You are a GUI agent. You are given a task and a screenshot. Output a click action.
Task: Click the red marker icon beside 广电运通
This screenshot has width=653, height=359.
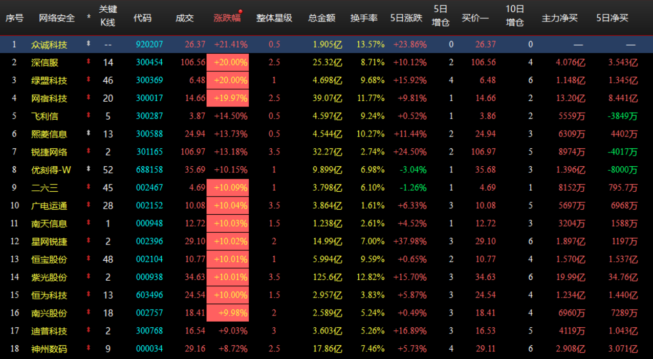[x=89, y=205]
